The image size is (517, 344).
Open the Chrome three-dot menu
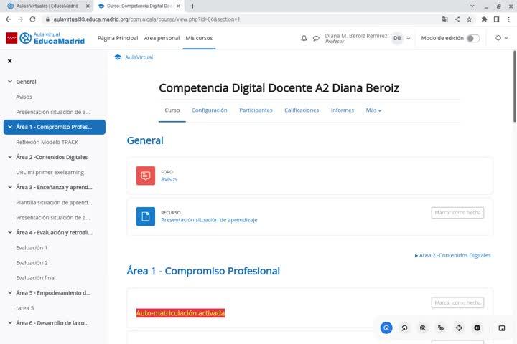coord(509,19)
